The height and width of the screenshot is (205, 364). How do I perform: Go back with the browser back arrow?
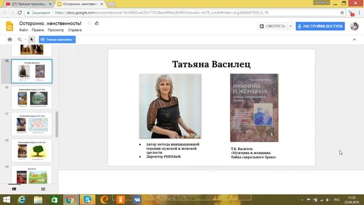click(x=5, y=13)
